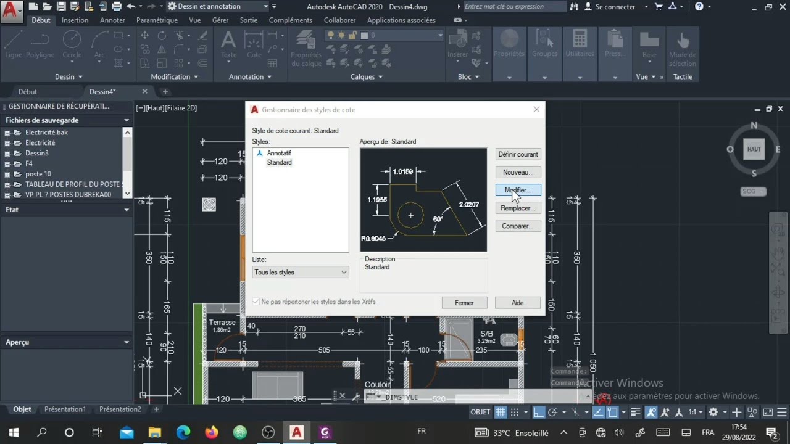Toggle ortho mode in status bar
The image size is (790, 444).
click(x=539, y=412)
